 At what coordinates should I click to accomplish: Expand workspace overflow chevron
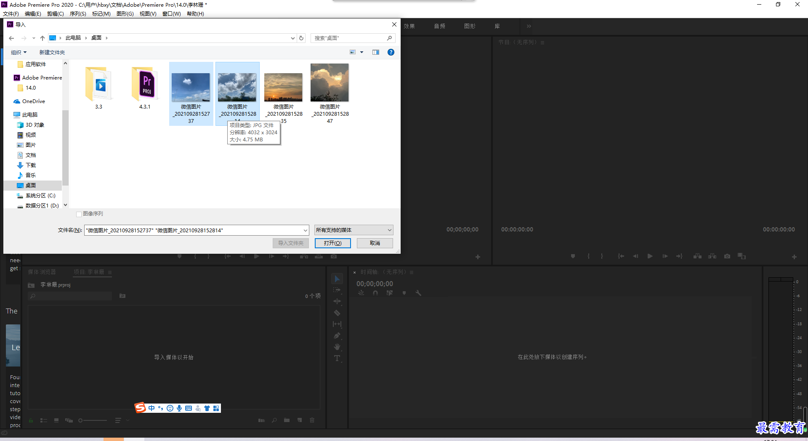[x=529, y=26]
